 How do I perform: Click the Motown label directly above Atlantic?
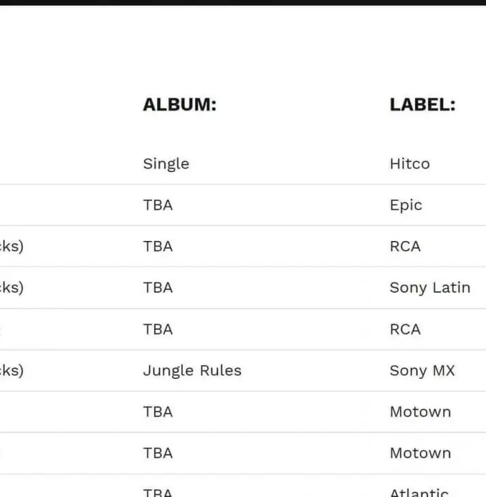pyautogui.click(x=420, y=453)
